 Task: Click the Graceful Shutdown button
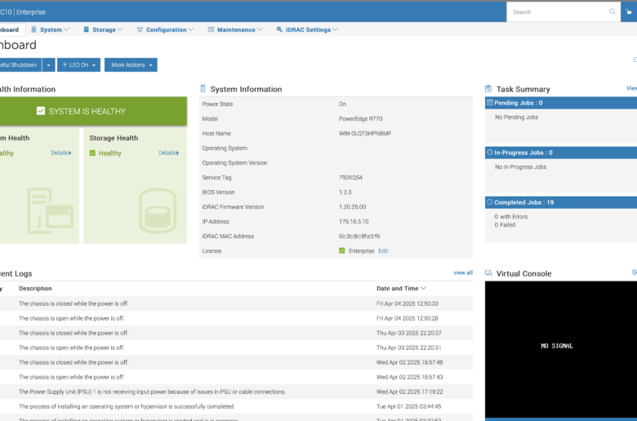20,65
